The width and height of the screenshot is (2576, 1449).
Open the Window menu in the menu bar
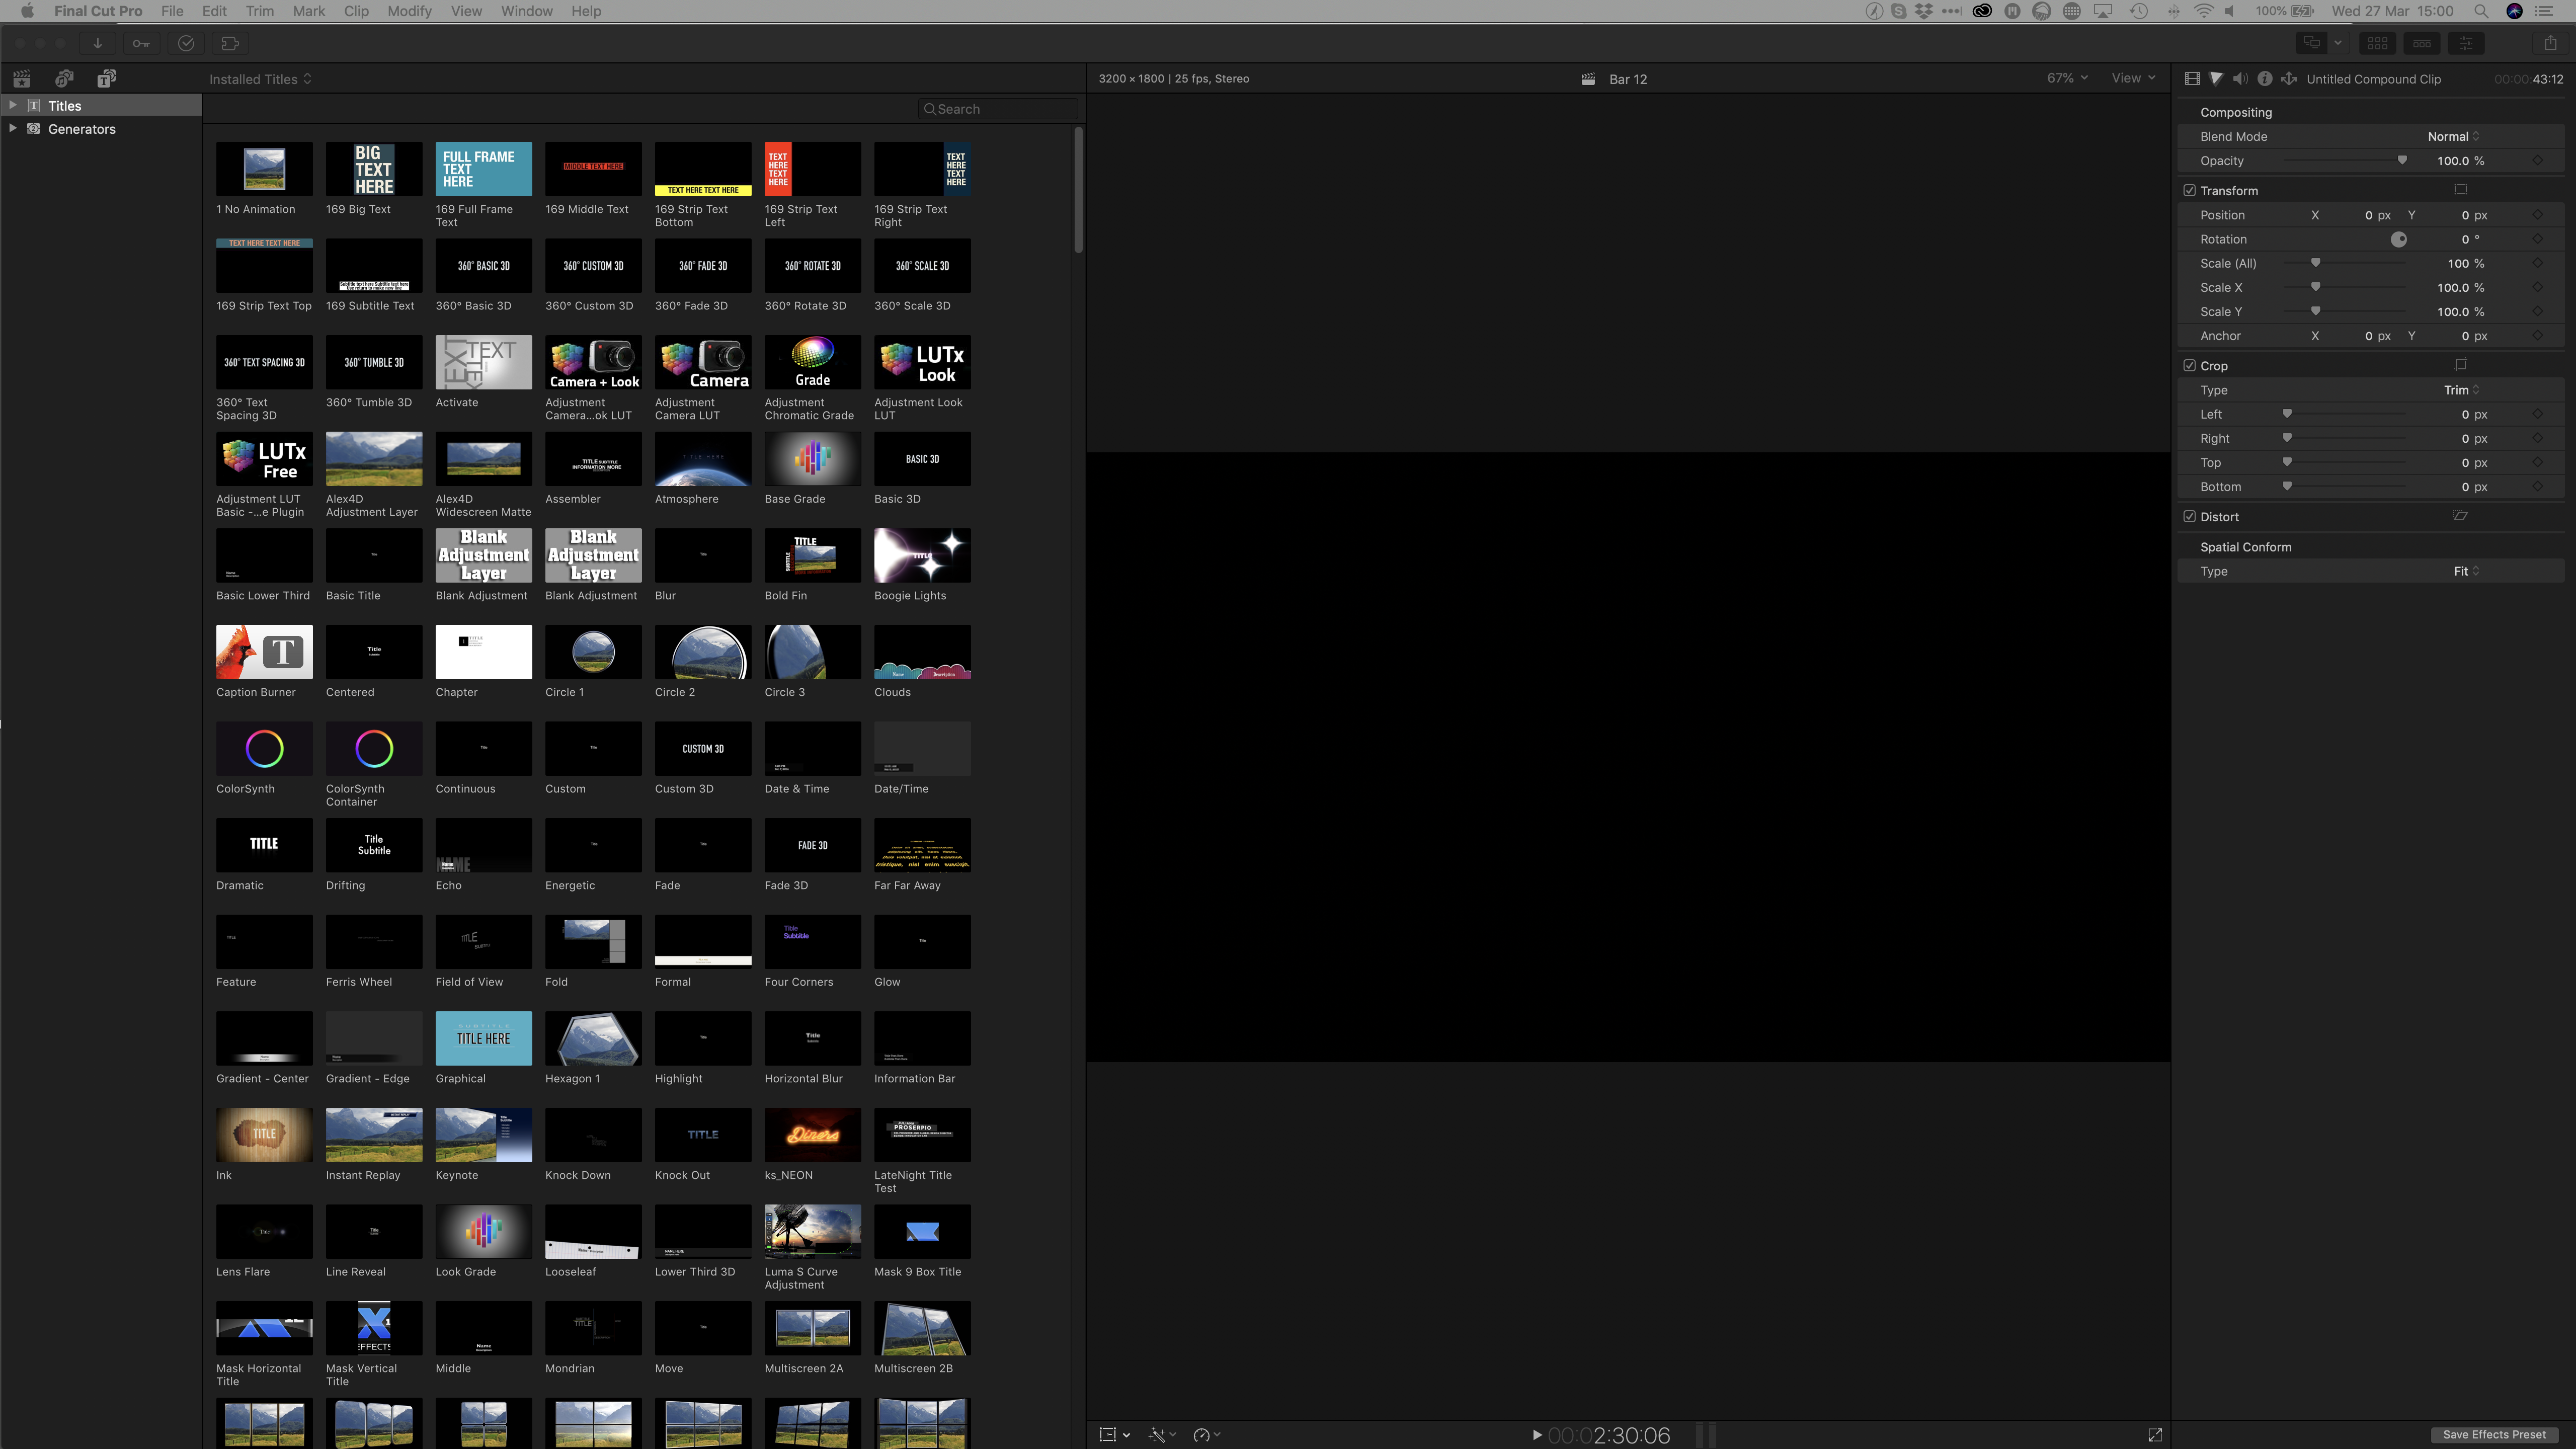click(x=527, y=11)
